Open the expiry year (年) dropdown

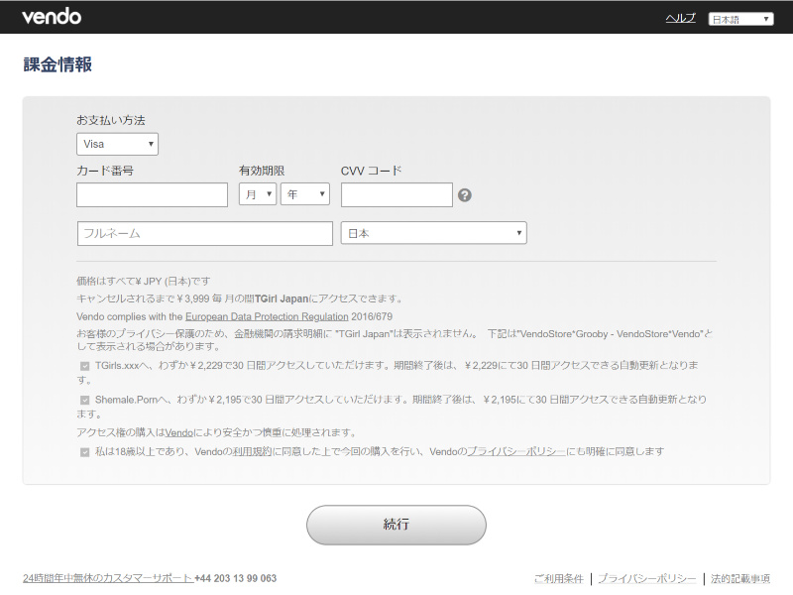[x=305, y=194]
